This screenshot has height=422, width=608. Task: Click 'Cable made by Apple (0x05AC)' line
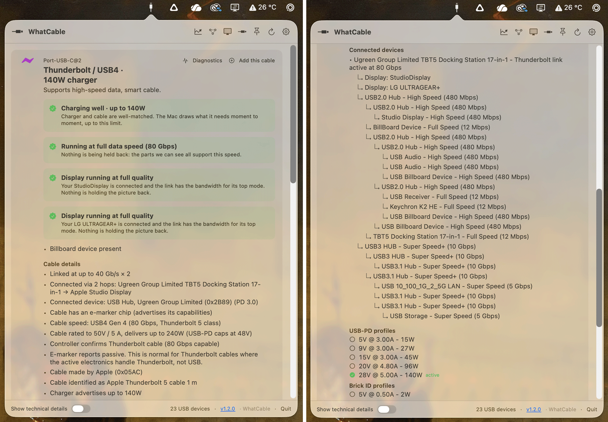(96, 372)
